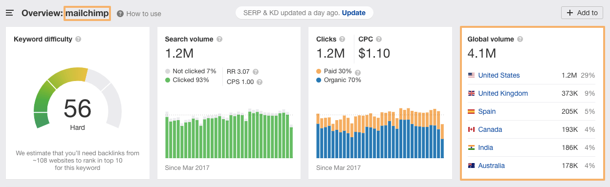The height and width of the screenshot is (187, 610).
Task: Open the hamburger menu icon
Action: pyautogui.click(x=10, y=13)
